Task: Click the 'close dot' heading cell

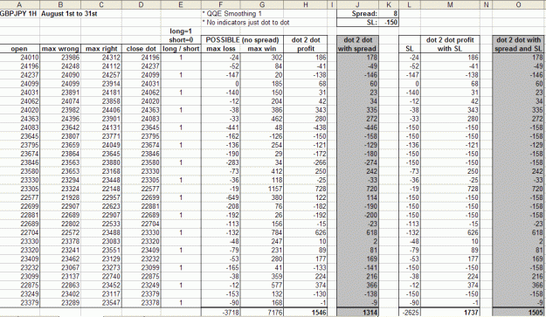Action: pyautogui.click(x=141, y=49)
